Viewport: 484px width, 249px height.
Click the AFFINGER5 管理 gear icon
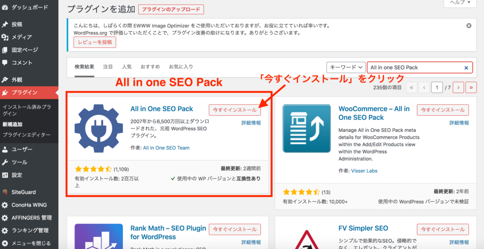pyautogui.click(x=5, y=218)
